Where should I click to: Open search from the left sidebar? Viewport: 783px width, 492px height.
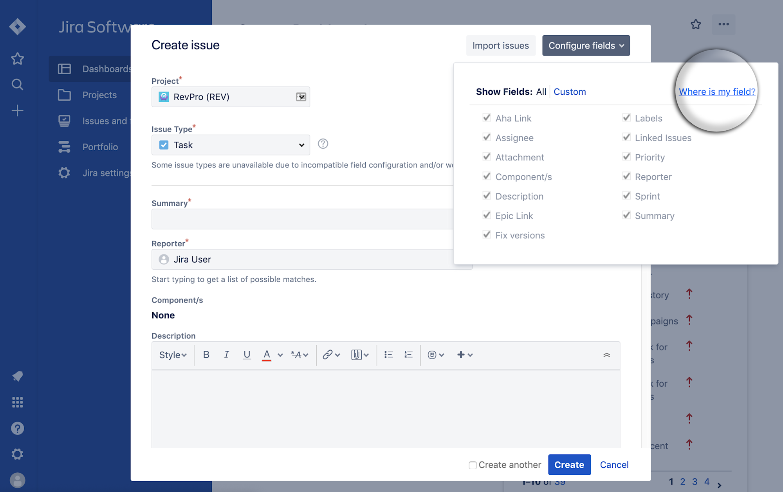click(x=17, y=84)
